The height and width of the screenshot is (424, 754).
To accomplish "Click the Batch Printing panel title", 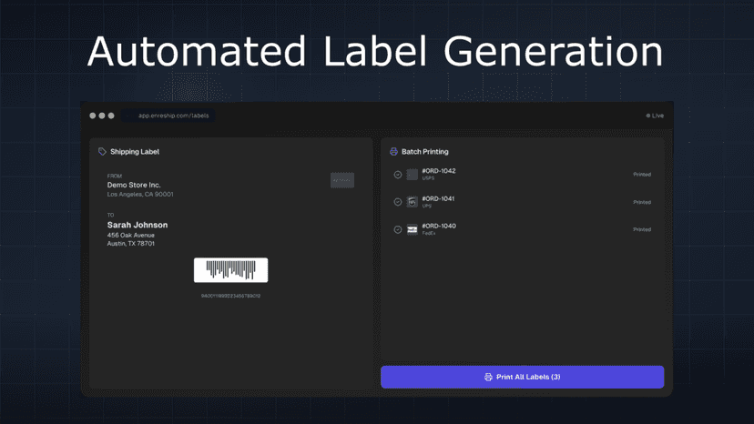I will point(425,151).
